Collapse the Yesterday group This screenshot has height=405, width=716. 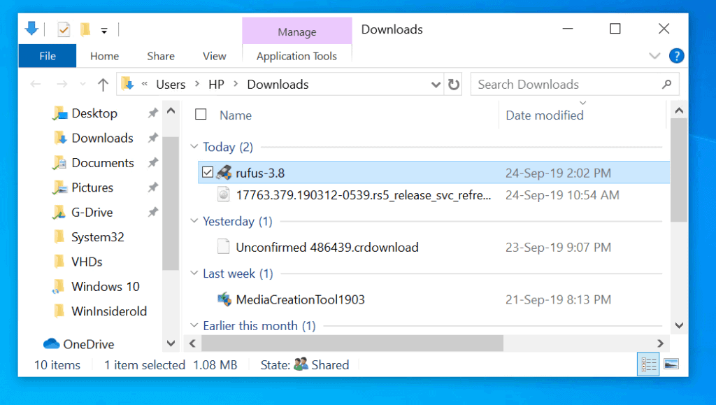(194, 220)
